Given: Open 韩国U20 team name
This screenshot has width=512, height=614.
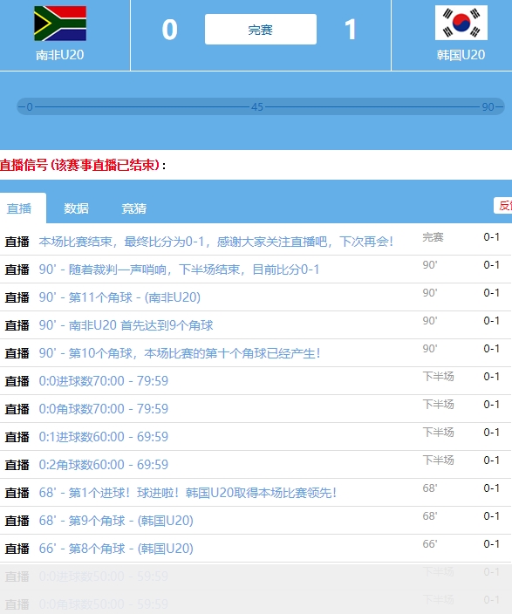Looking at the screenshot, I should 461,55.
